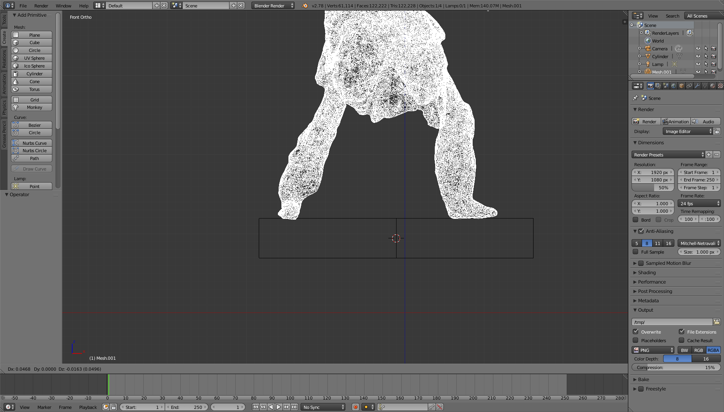Enable Full Sample checkbox
The width and height of the screenshot is (724, 412).
point(635,252)
